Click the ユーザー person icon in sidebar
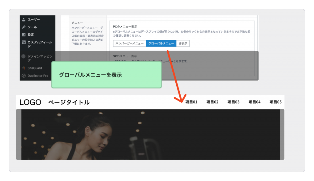This screenshot has width=314, height=181. [24, 20]
